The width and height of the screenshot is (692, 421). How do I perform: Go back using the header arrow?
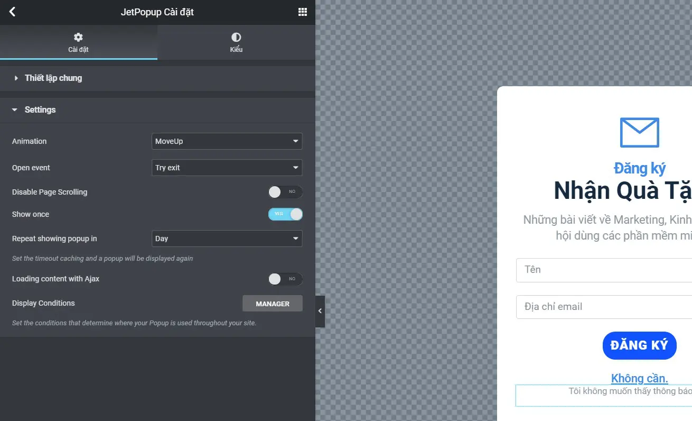pos(12,12)
